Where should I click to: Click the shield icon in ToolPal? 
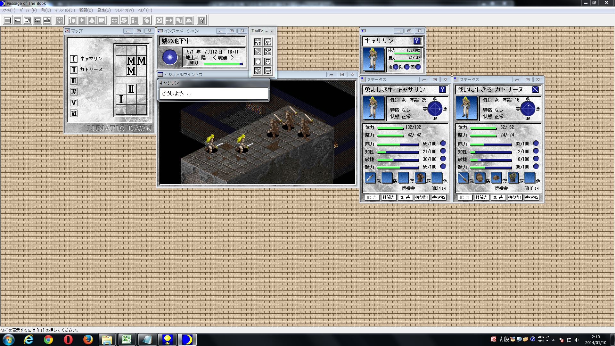point(268,61)
